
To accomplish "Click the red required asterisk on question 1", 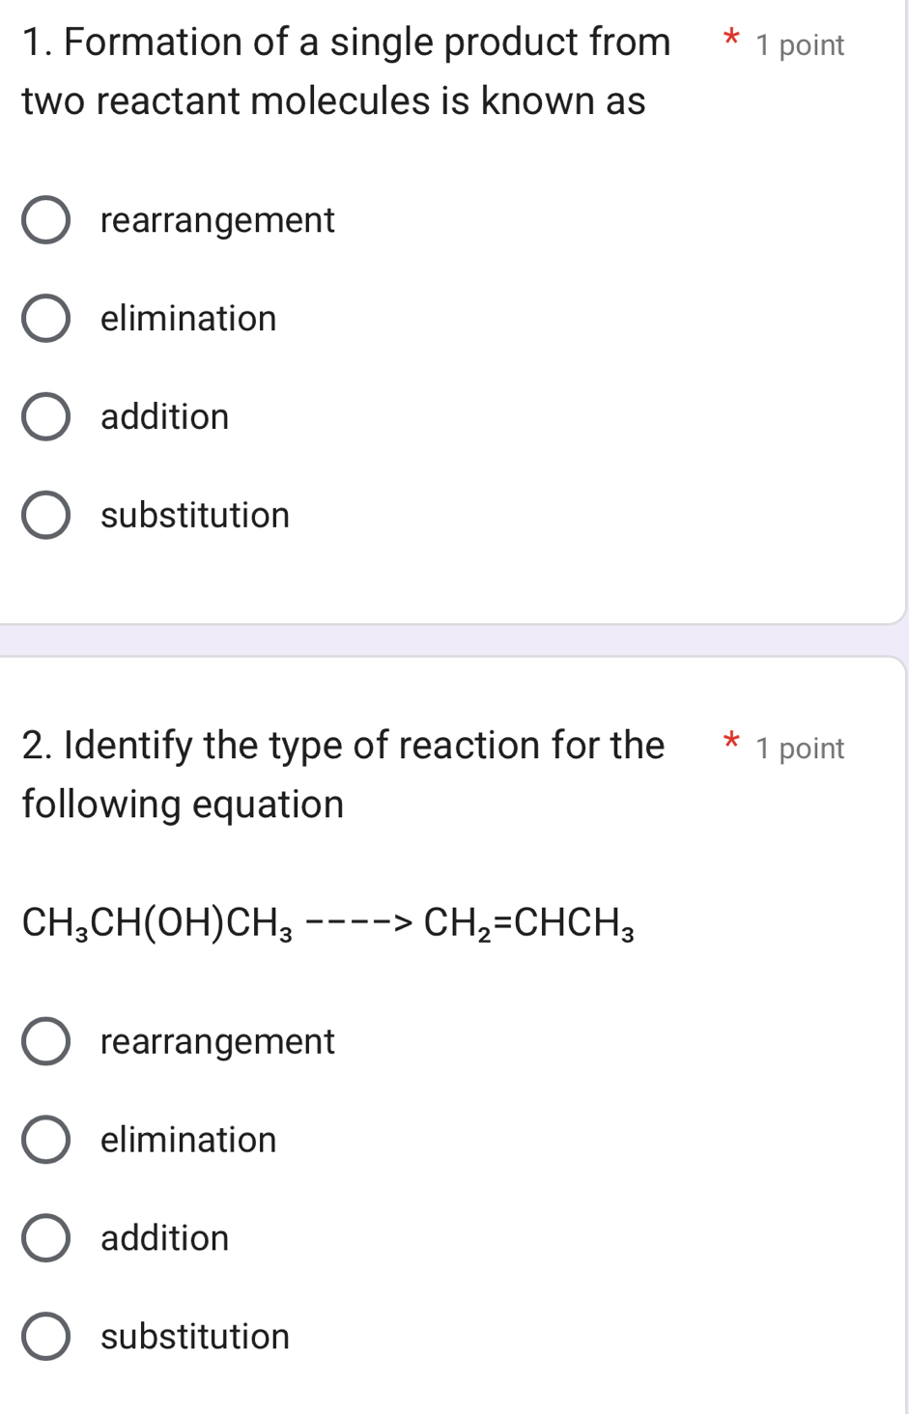I will (732, 42).
